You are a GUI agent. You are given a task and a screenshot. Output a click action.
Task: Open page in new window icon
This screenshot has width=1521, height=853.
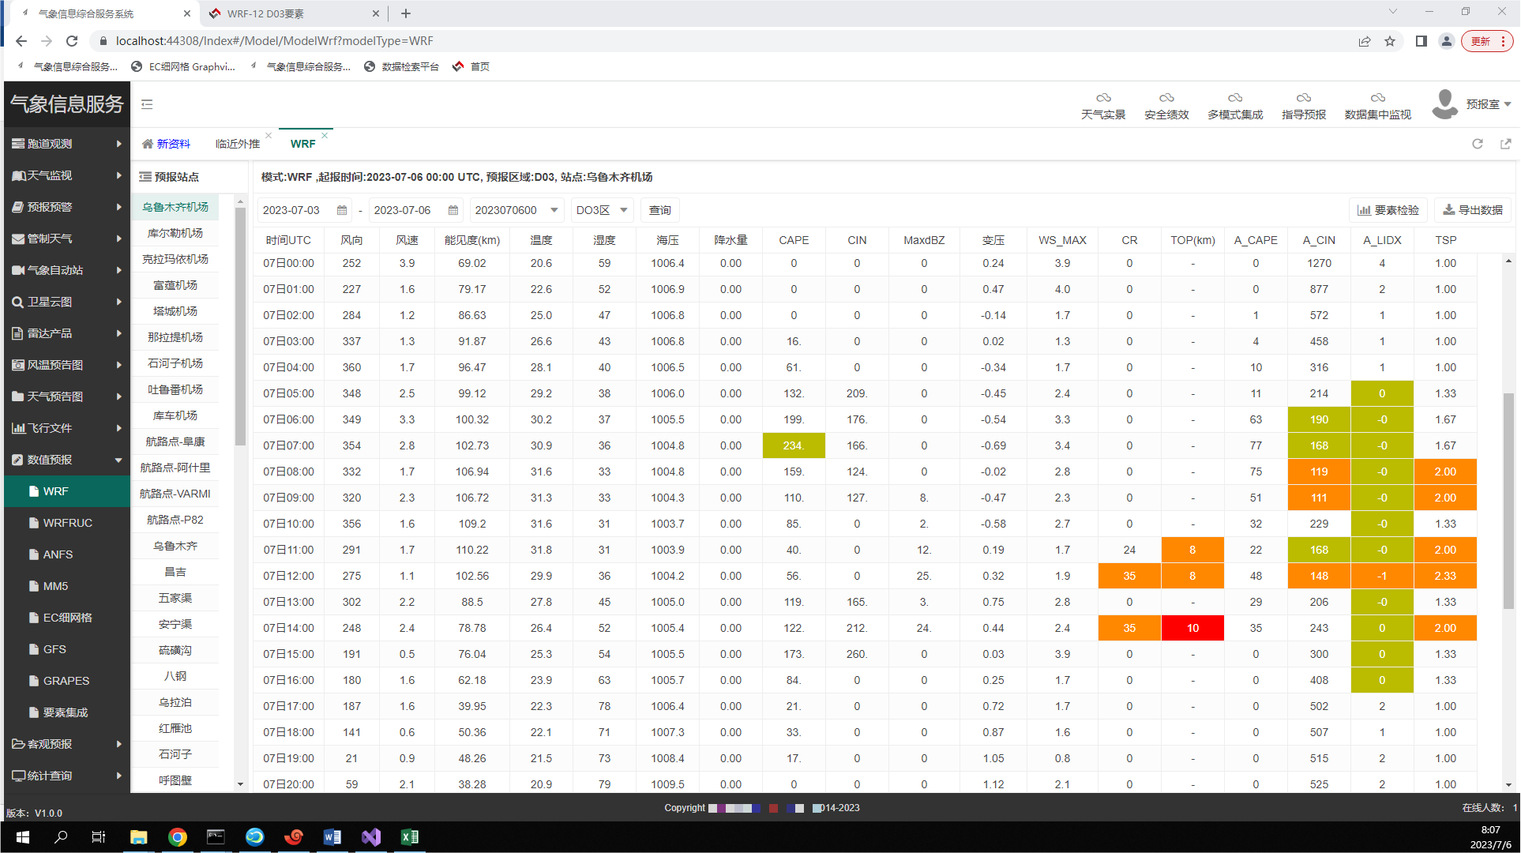pos(1506,144)
